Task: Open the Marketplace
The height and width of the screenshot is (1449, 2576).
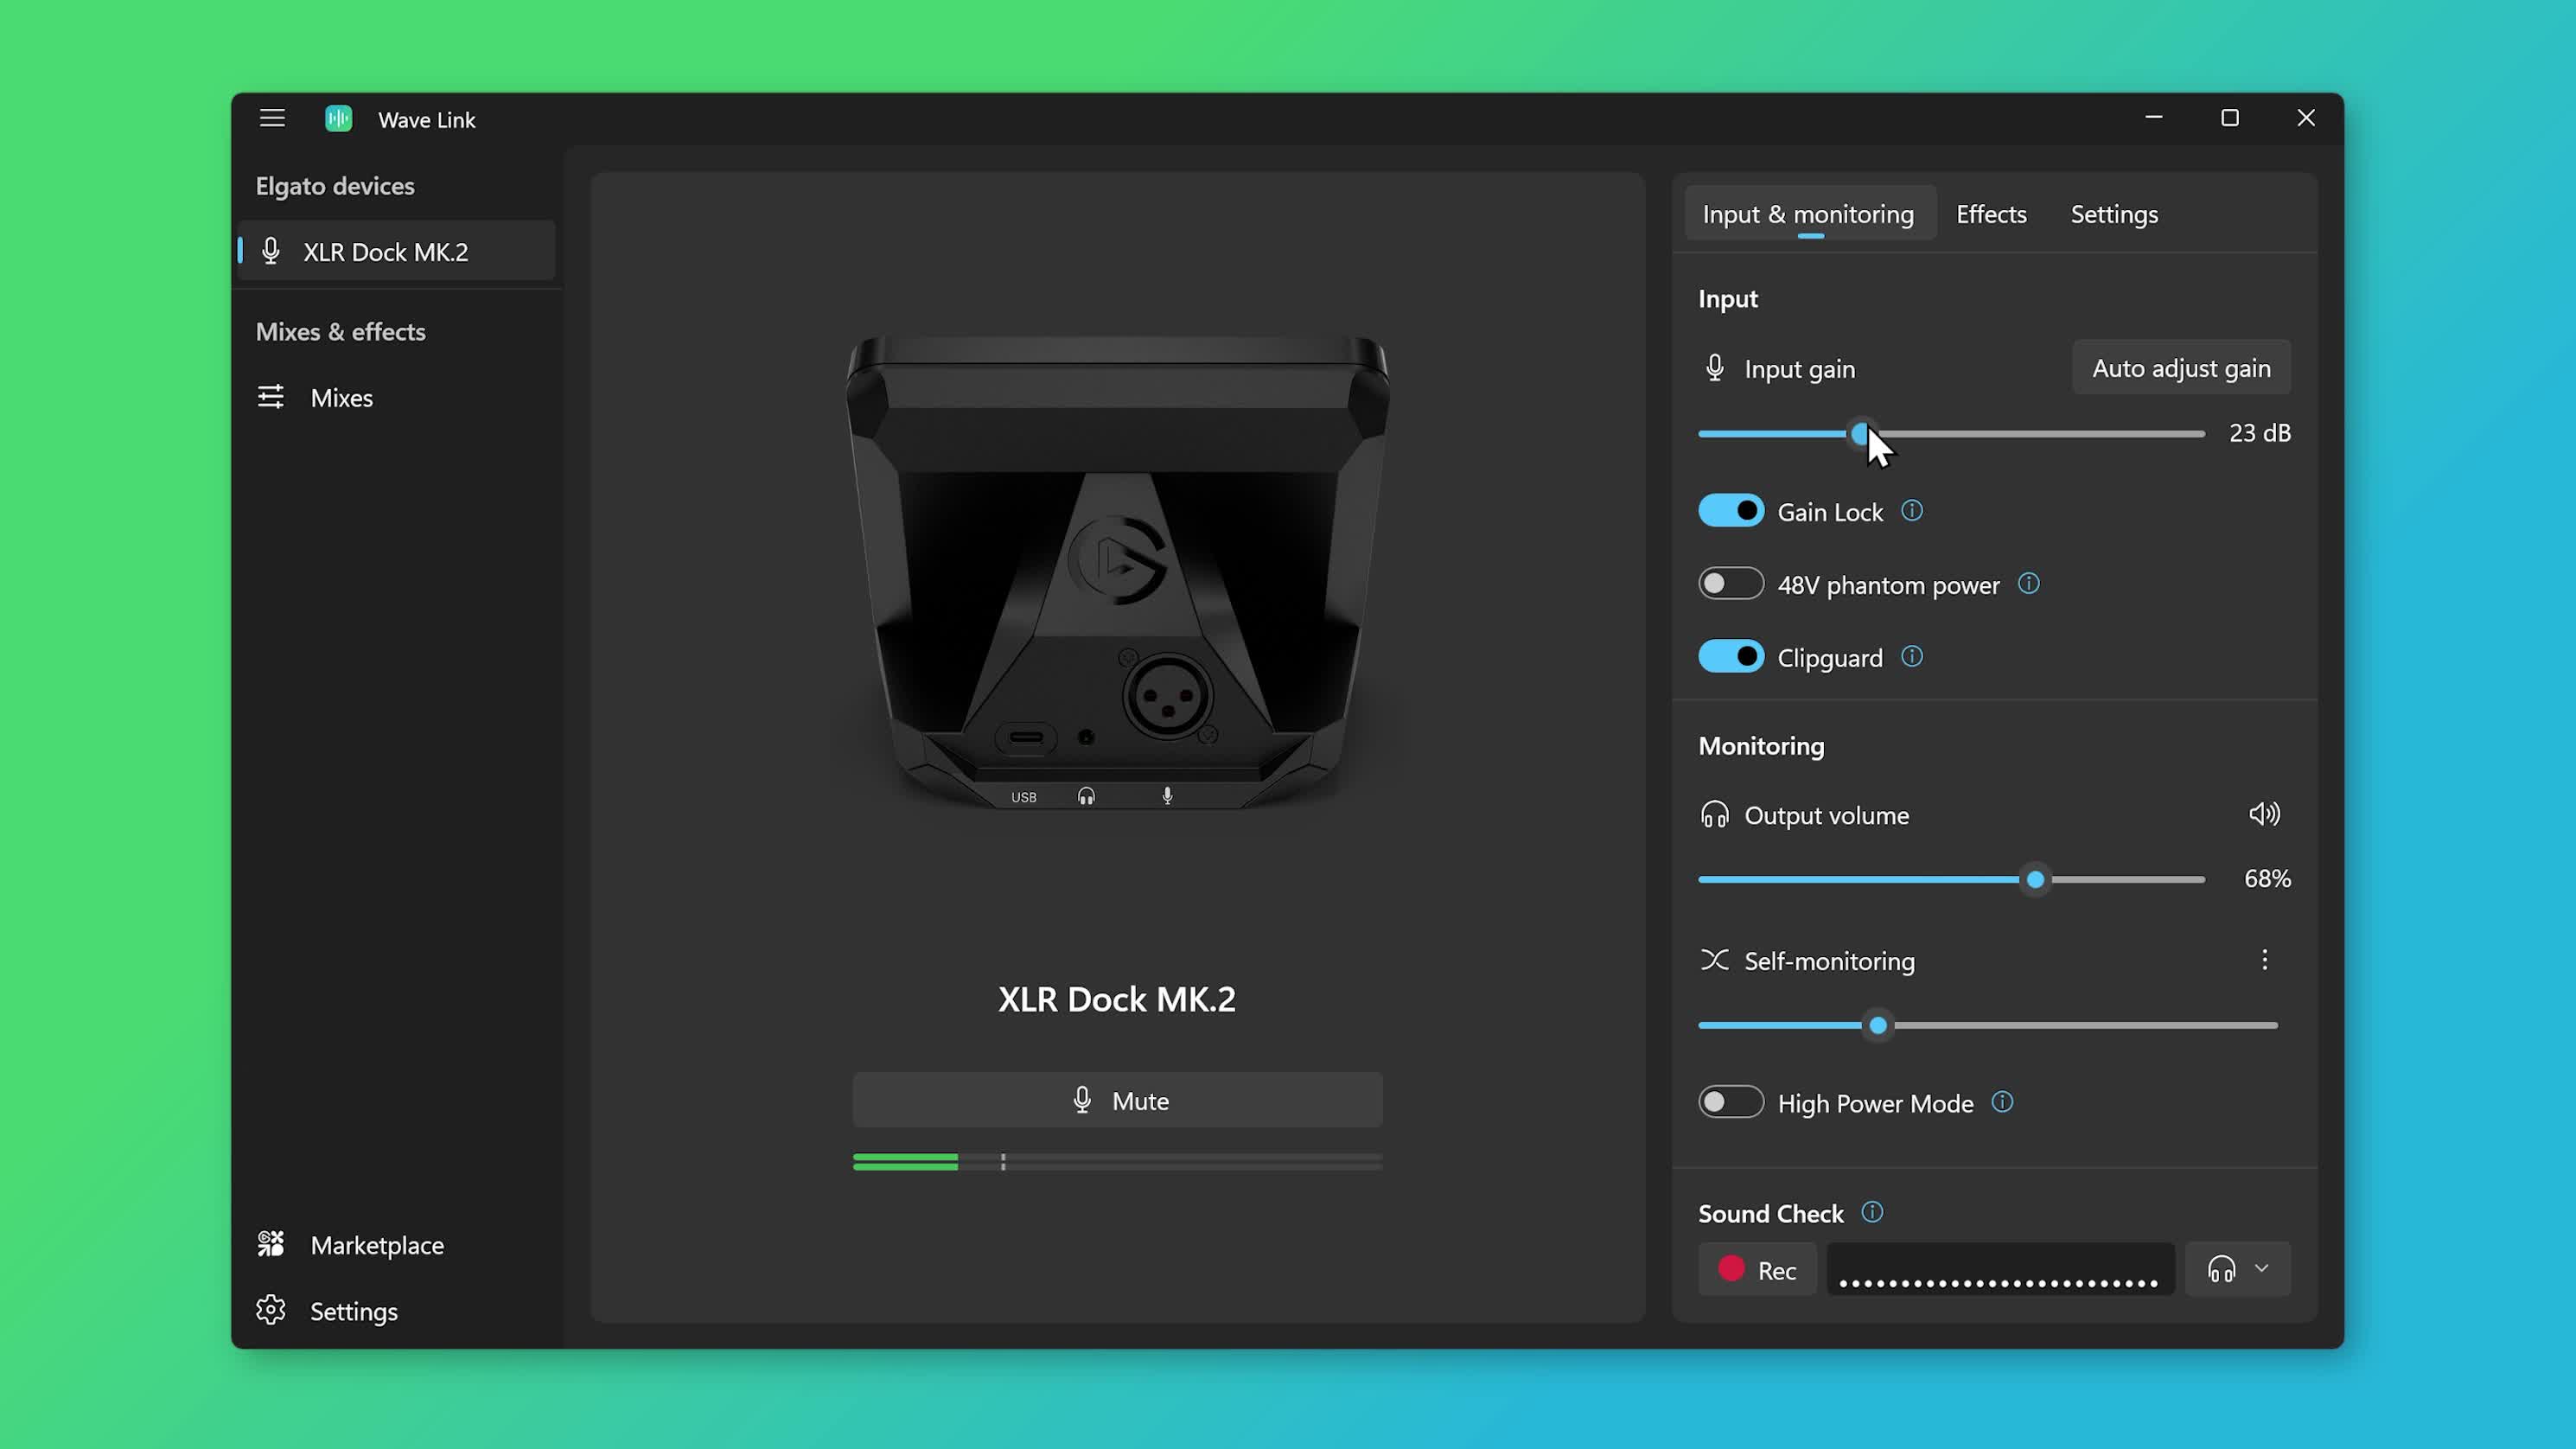Action: click(396, 1245)
